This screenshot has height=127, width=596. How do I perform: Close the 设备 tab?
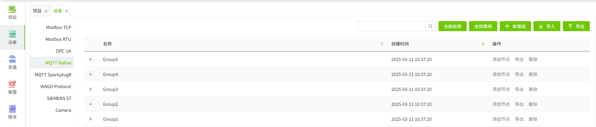(67, 11)
